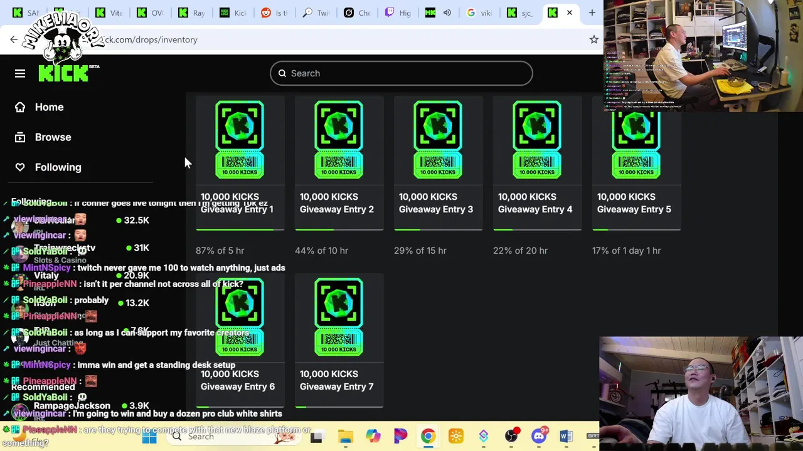
Task: Click the '22% of 20 hr' label
Action: tap(520, 251)
